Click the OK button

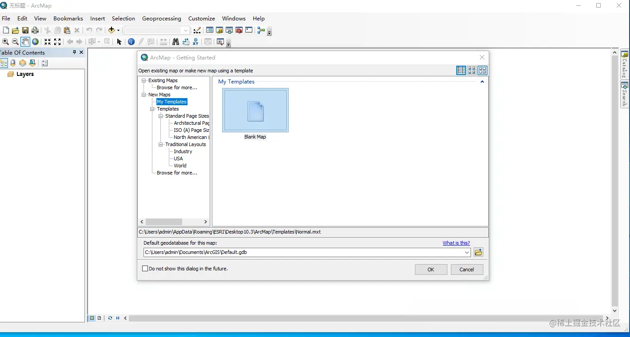click(x=431, y=270)
